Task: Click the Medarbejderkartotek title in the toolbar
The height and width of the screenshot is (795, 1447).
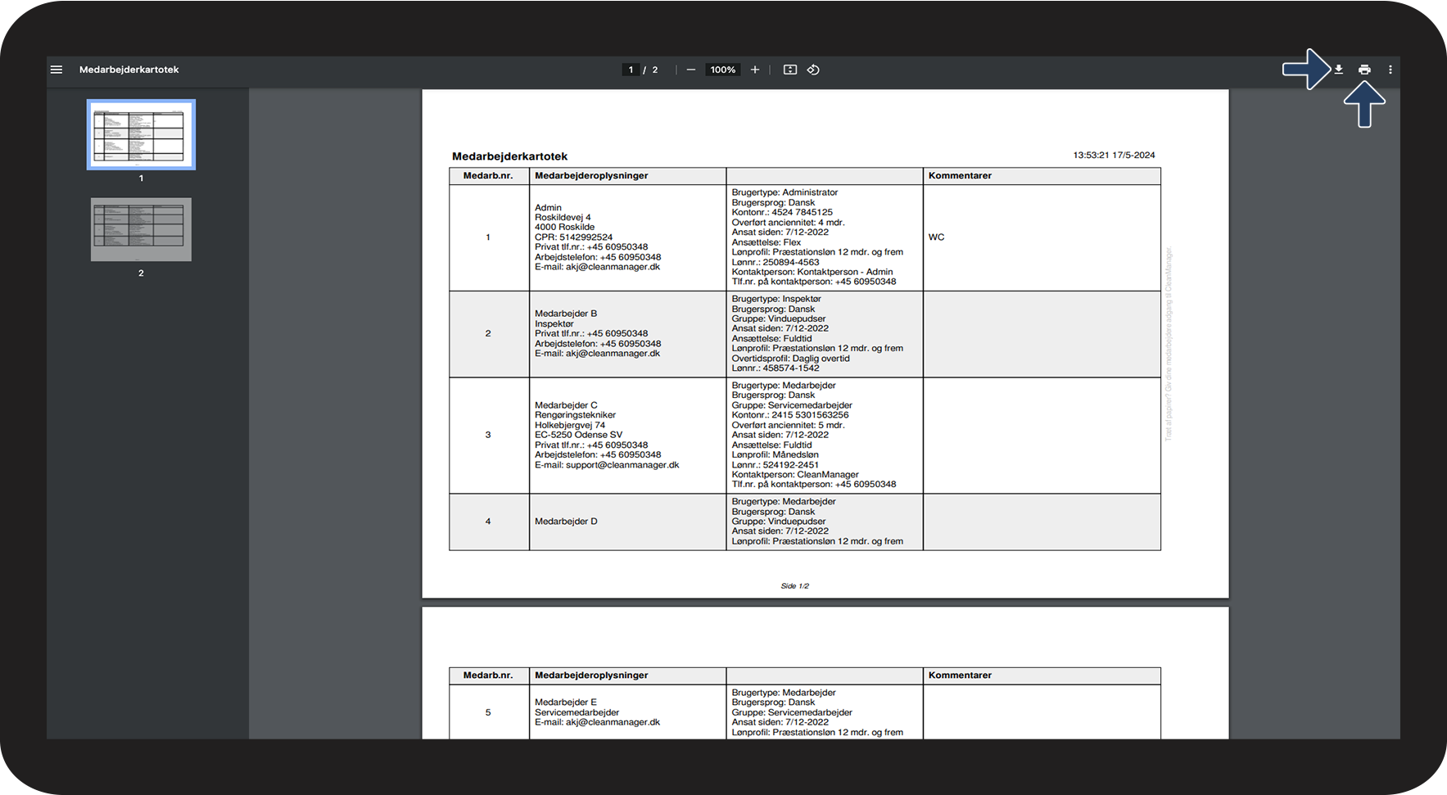Action: click(x=129, y=70)
